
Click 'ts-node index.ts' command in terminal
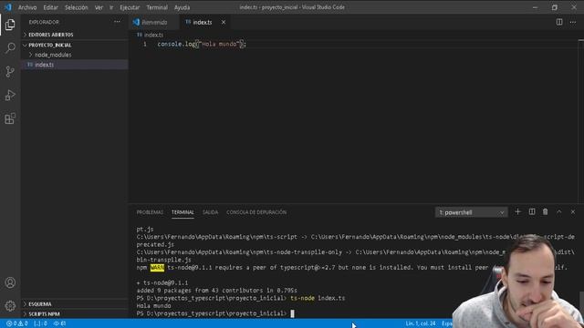[x=318, y=298]
